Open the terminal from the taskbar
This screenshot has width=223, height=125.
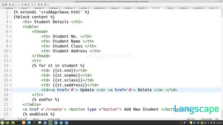tap(18, 123)
